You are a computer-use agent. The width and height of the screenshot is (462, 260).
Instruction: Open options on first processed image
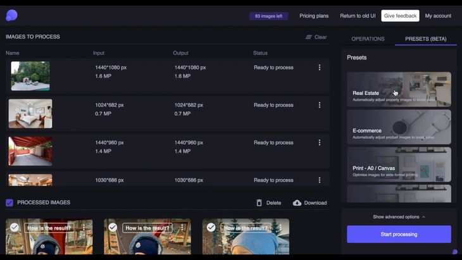pos(84,227)
